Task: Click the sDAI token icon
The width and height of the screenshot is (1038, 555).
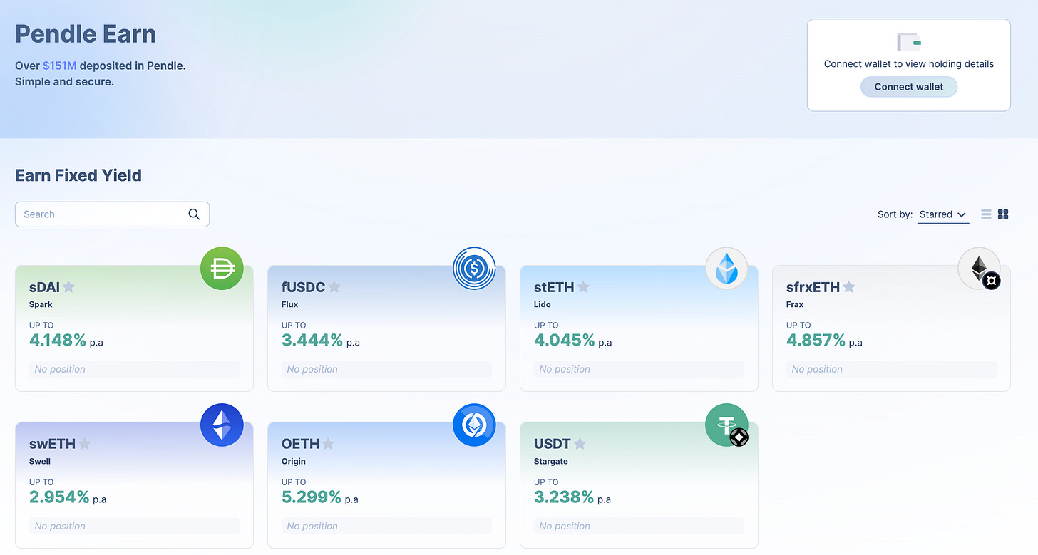Action: coord(222,269)
